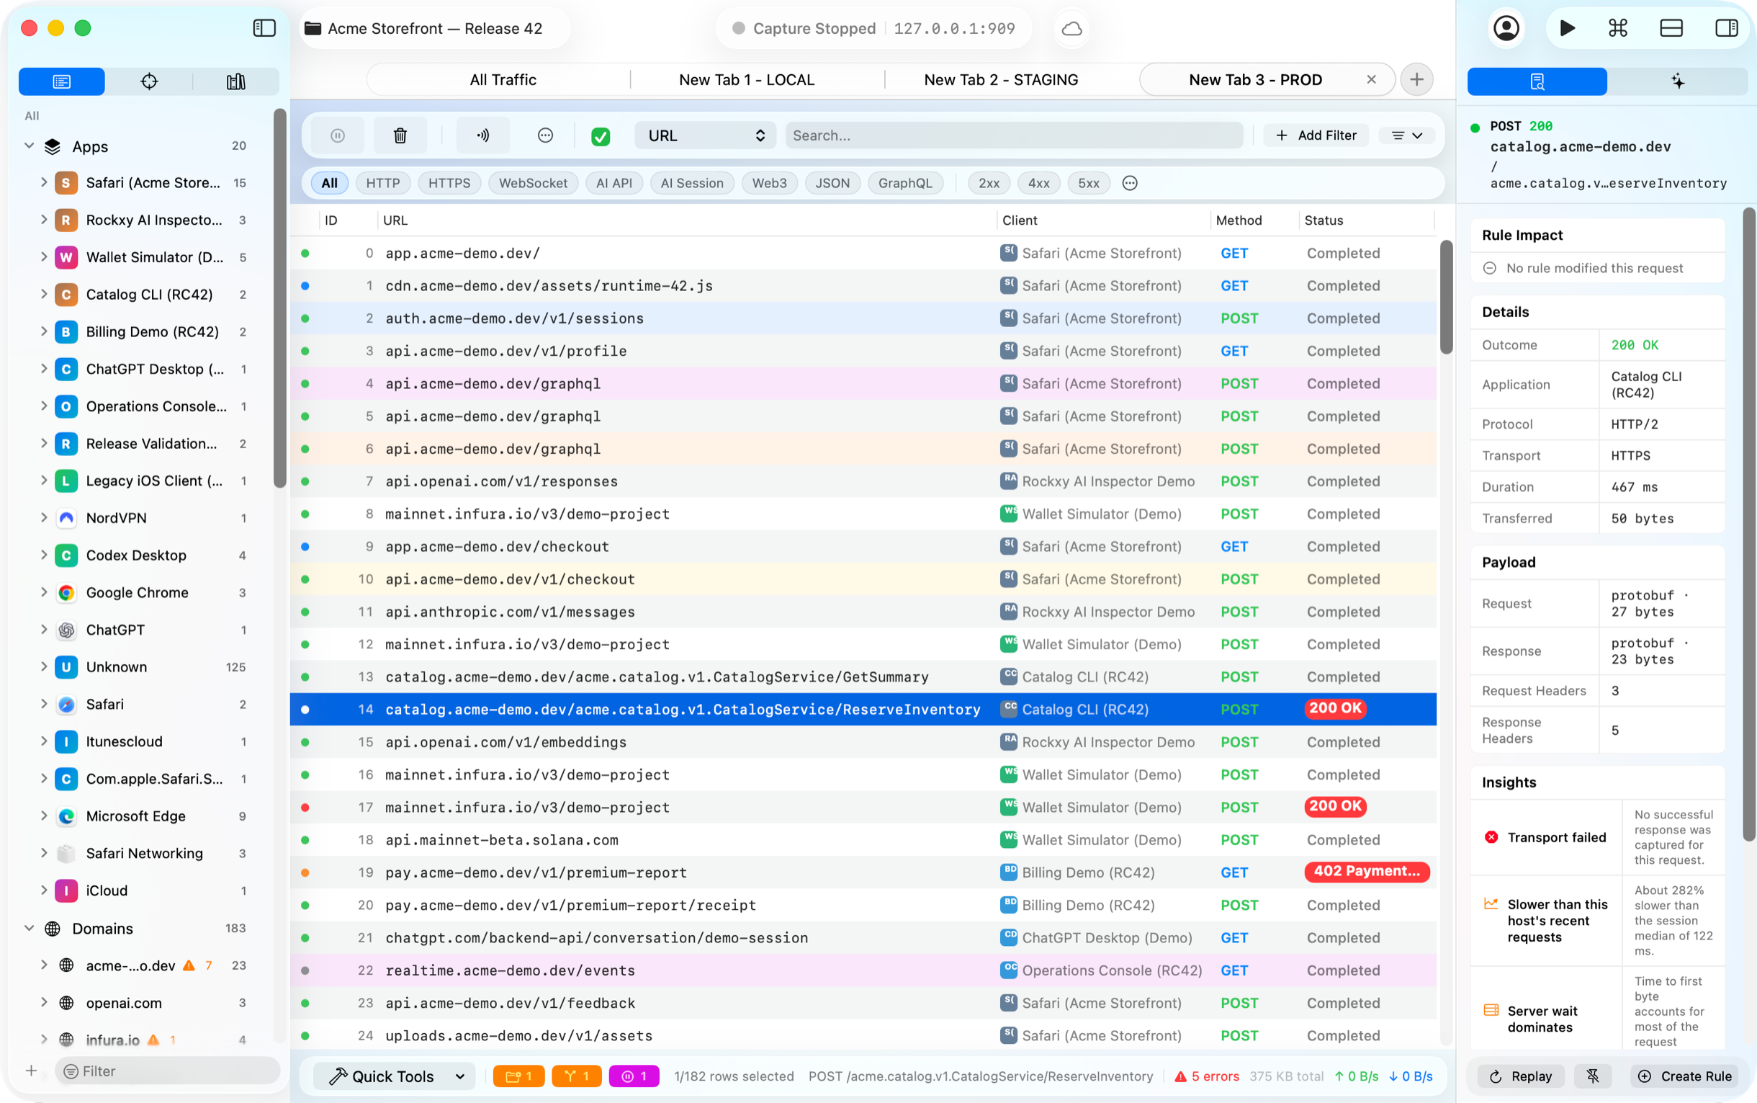Click the plus icon beside sidebar Filter
The height and width of the screenshot is (1103, 1757).
[x=32, y=1071]
